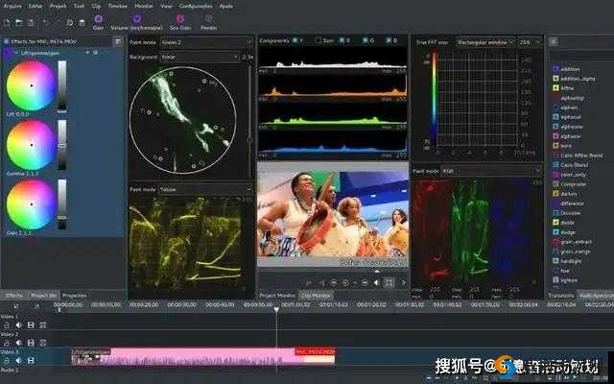Open waveform Paint mode Yellow dropdown
This screenshot has width=614, height=384.
tap(205, 189)
